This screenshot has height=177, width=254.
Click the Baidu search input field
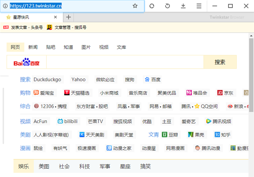point(125,62)
